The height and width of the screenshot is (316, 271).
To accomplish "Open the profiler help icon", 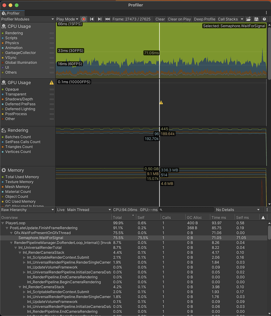I will [264, 19].
